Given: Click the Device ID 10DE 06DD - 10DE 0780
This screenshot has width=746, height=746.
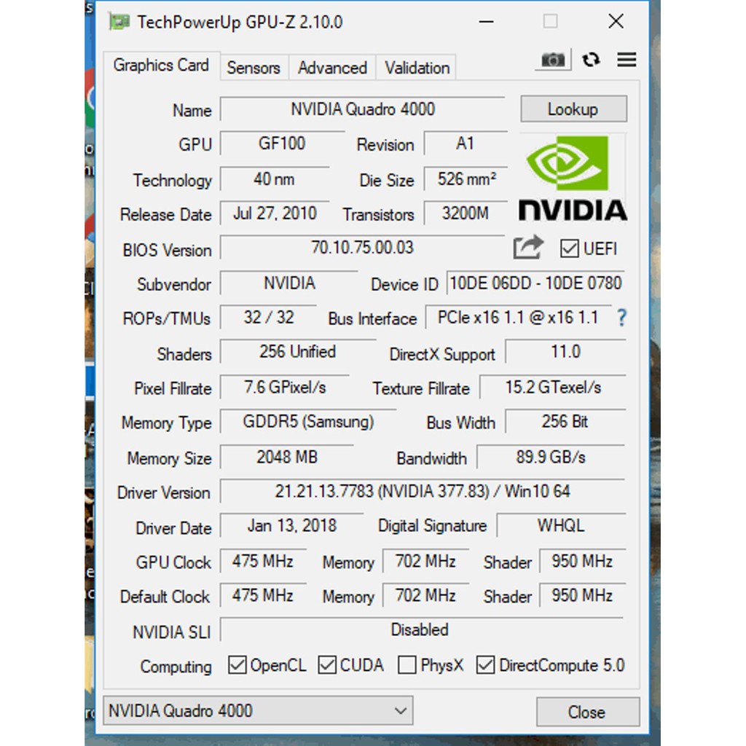Looking at the screenshot, I should point(535,283).
